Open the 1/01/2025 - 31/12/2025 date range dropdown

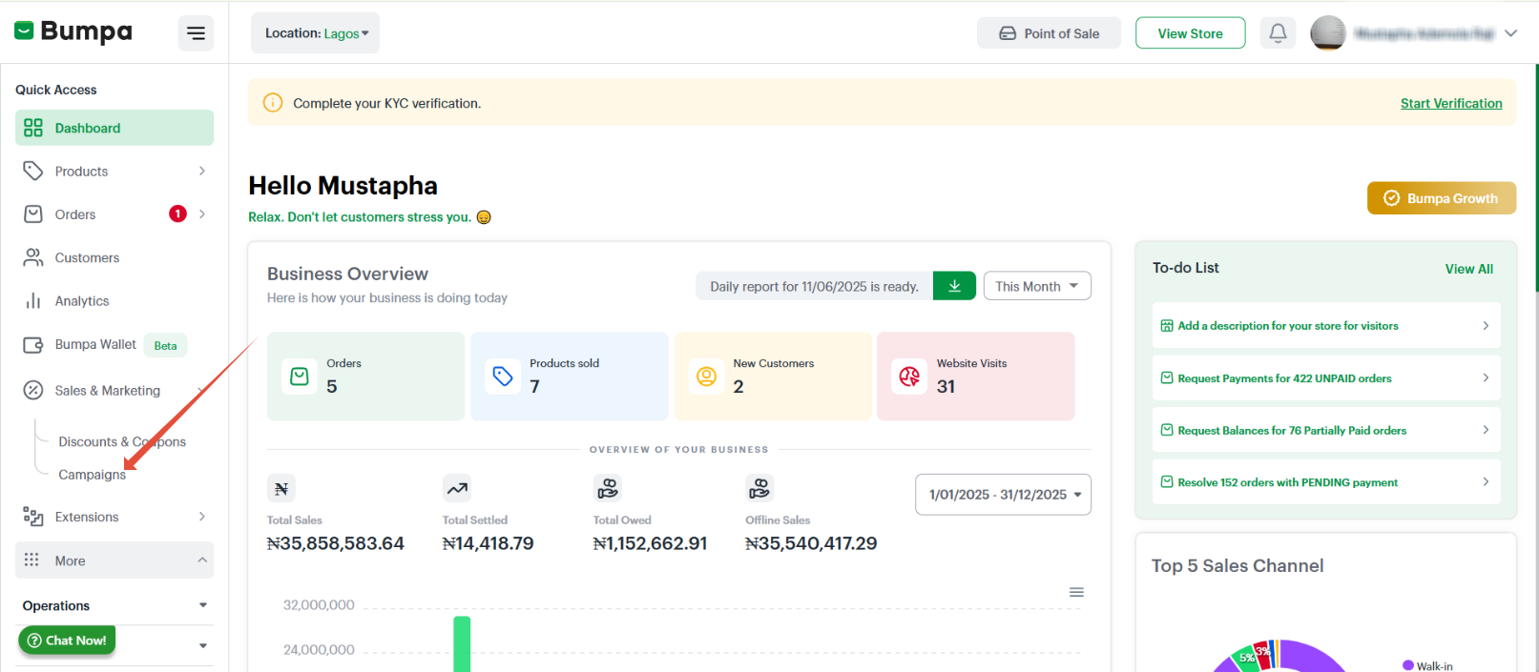(x=1003, y=495)
